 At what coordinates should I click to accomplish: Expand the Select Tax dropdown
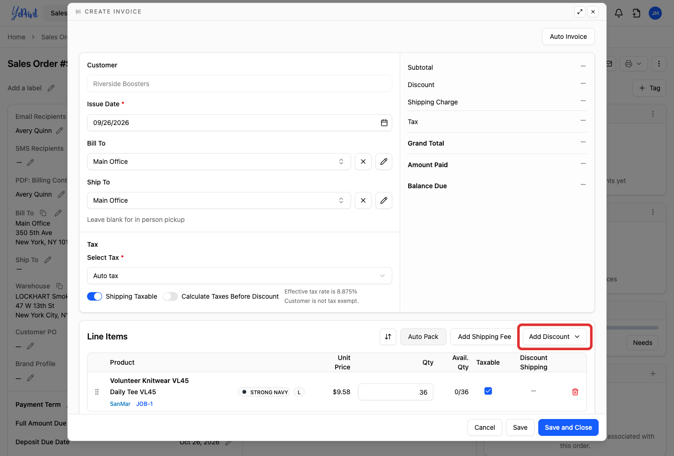pyautogui.click(x=239, y=276)
